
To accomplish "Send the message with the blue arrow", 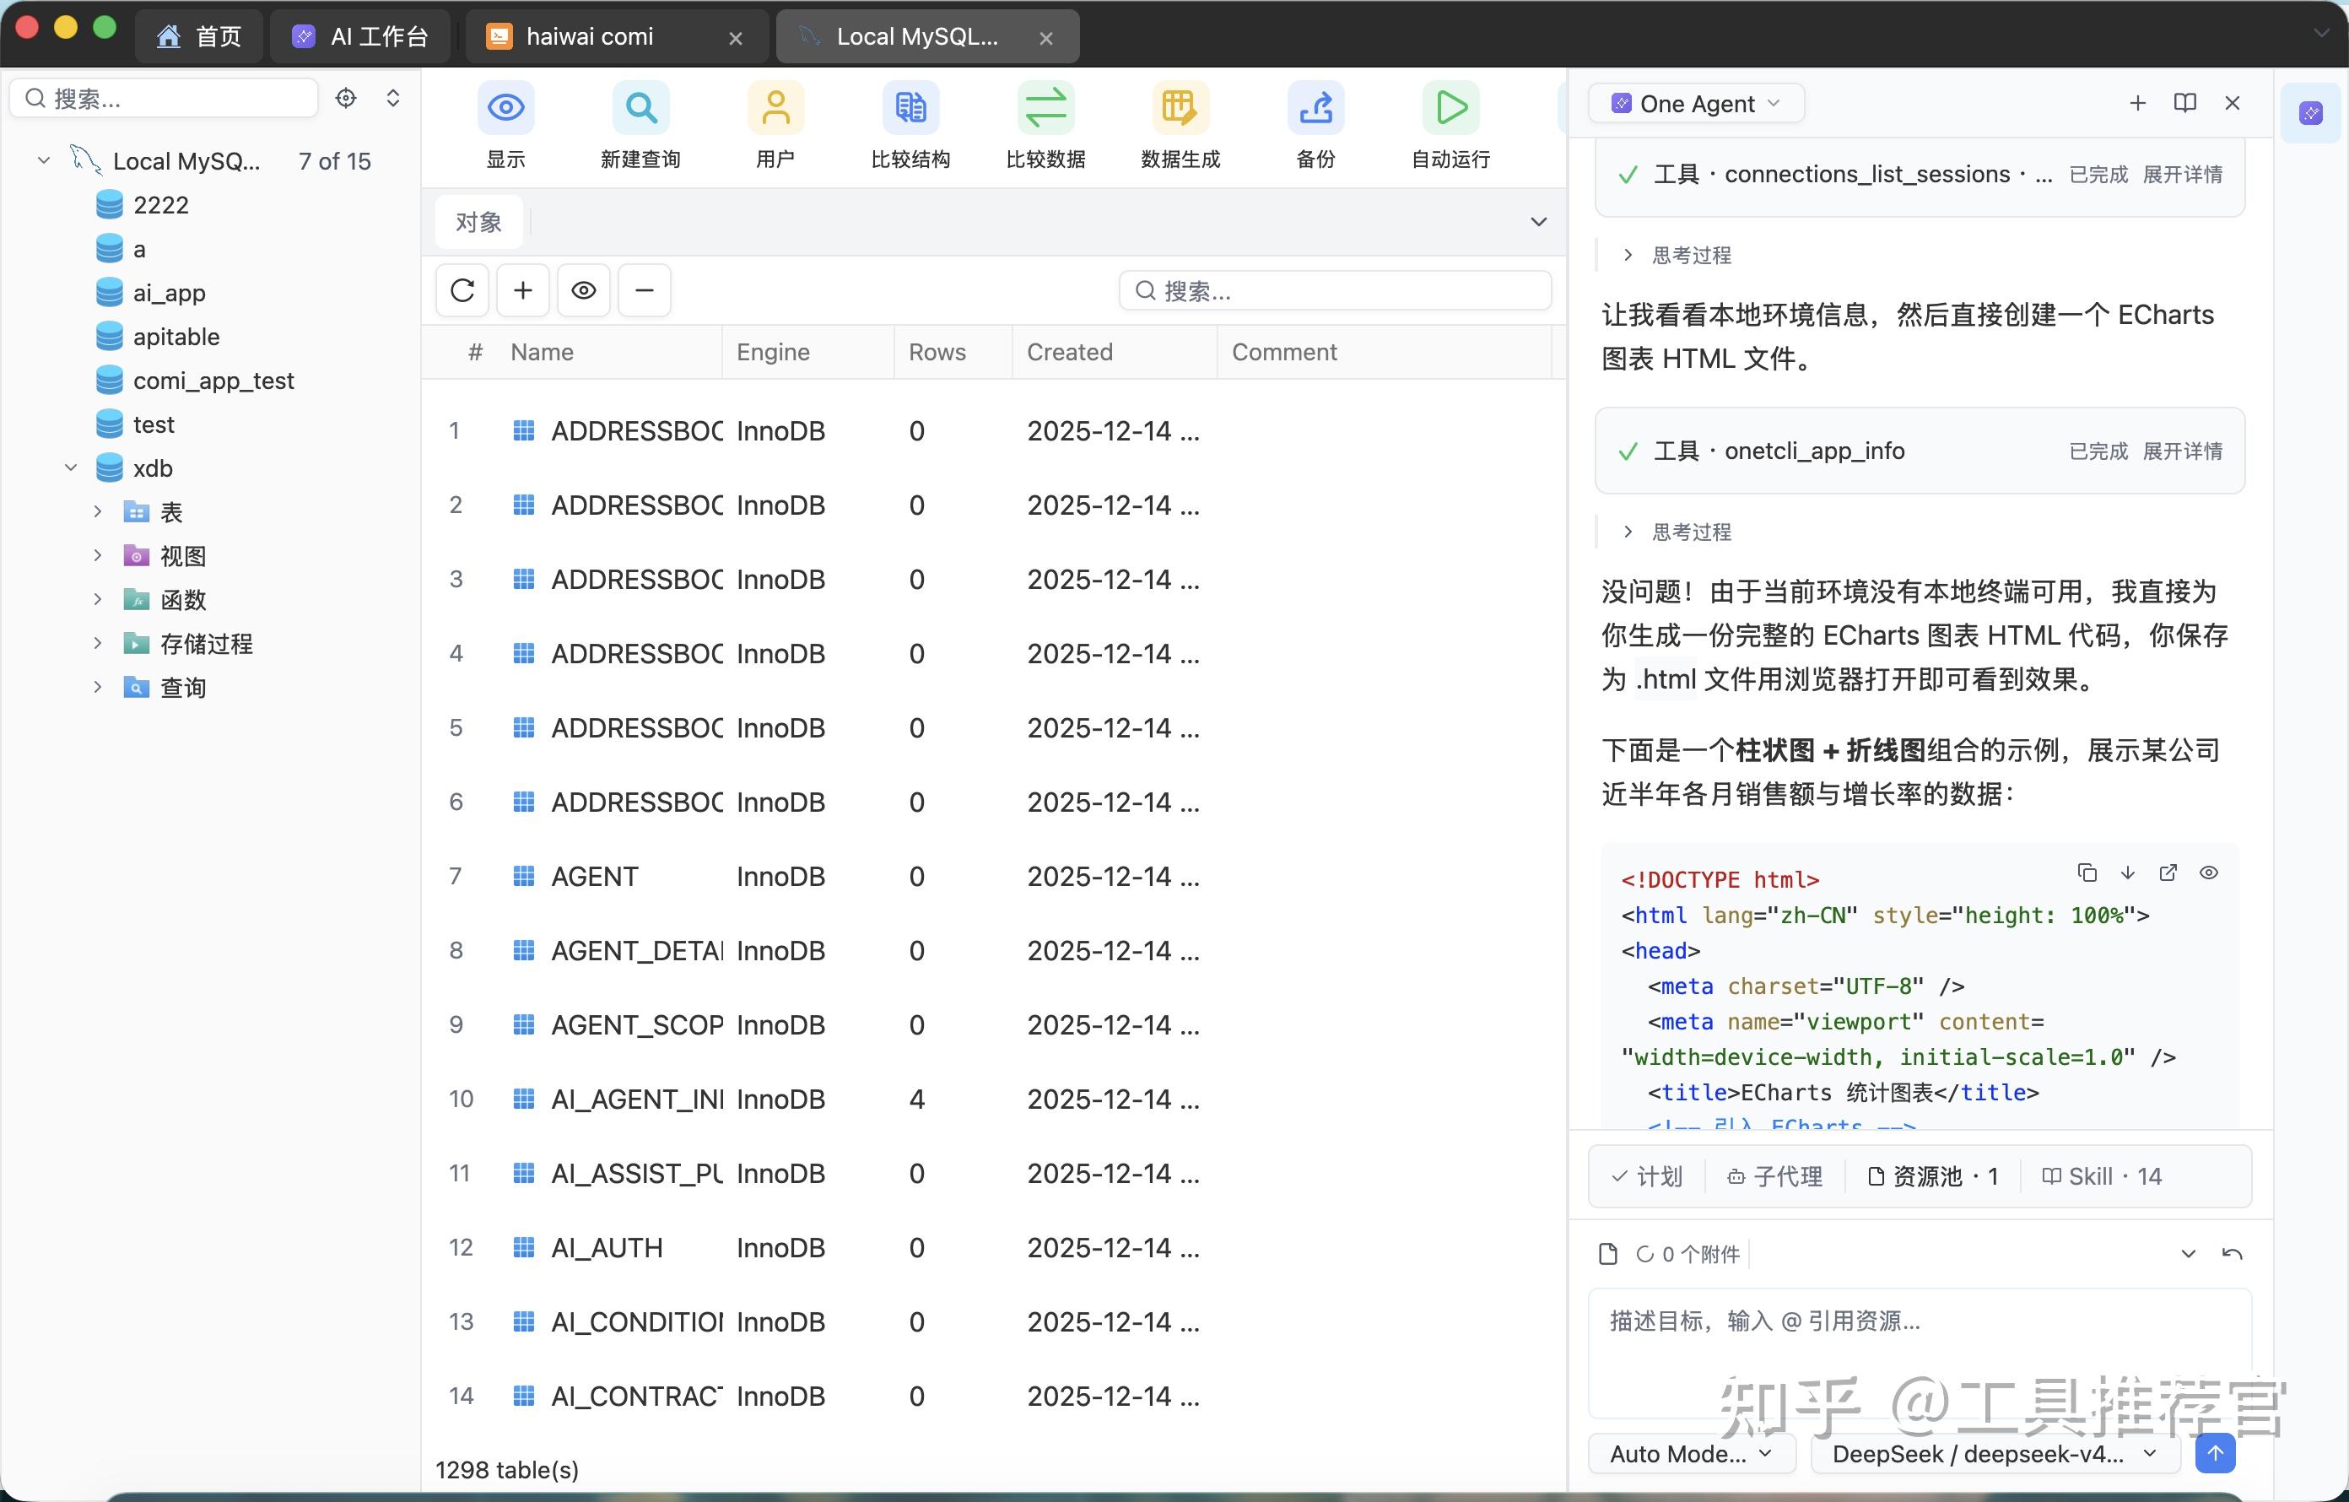I will coord(2216,1453).
